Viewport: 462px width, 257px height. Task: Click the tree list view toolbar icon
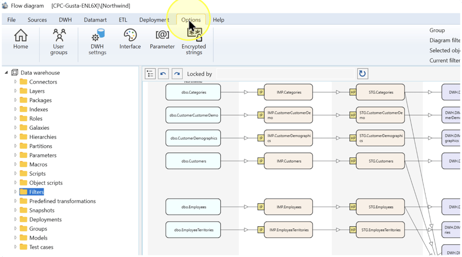coord(150,73)
